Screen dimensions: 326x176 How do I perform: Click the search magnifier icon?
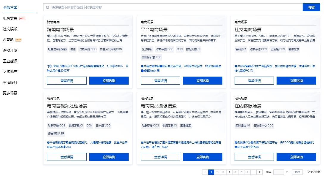pyautogui.click(x=48, y=7)
